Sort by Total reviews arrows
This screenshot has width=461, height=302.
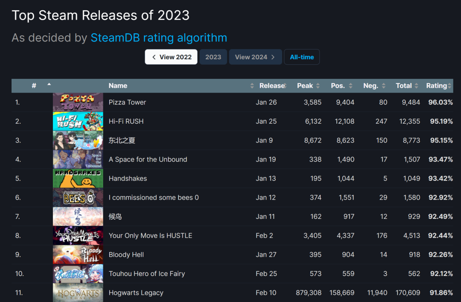416,86
